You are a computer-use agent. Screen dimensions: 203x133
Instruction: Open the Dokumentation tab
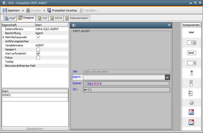coord(77,18)
